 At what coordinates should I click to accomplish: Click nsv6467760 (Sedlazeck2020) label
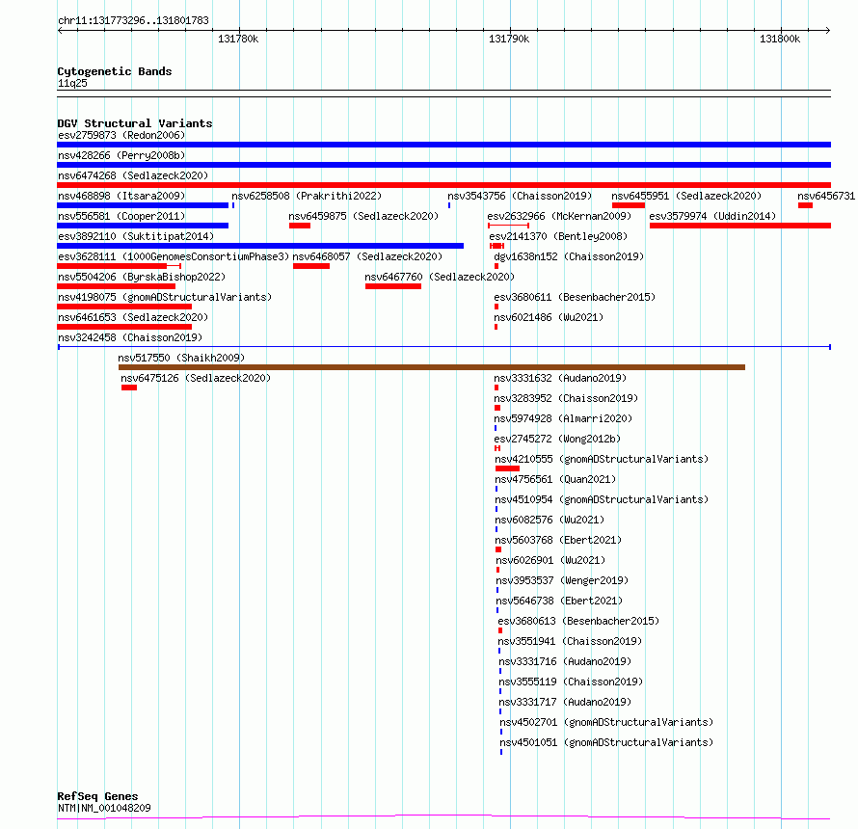click(x=440, y=277)
